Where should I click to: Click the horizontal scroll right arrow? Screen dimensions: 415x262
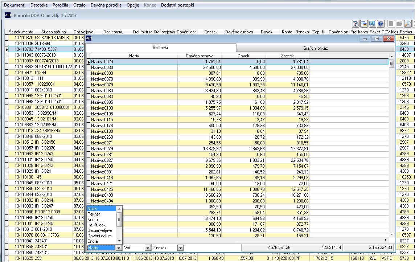[x=386, y=240]
